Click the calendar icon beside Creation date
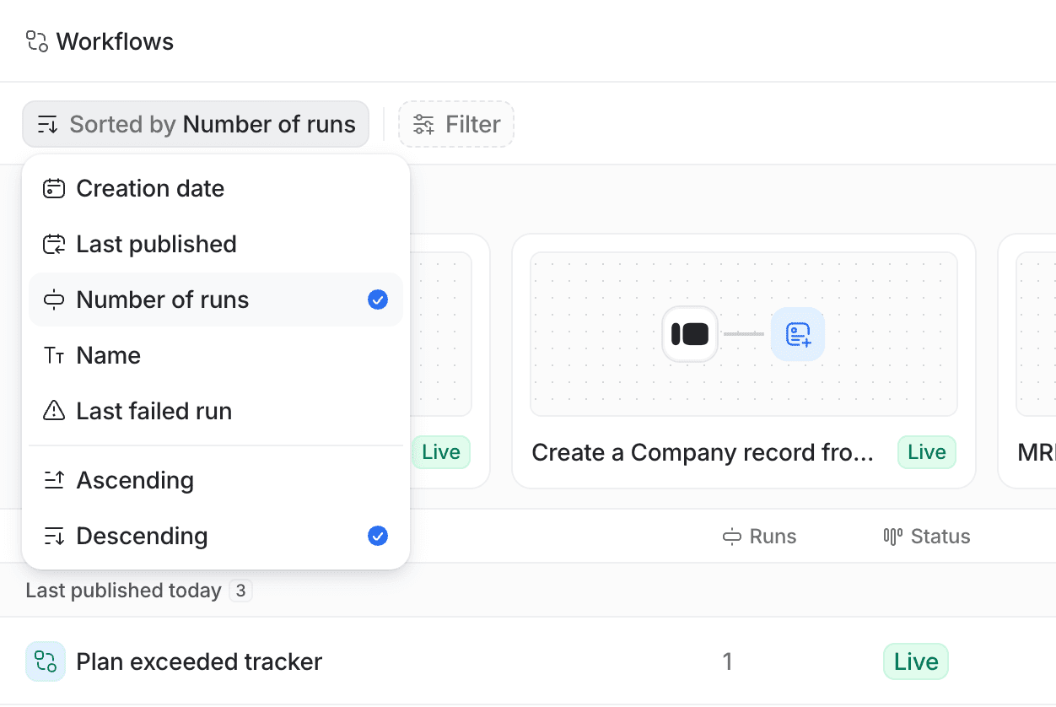The width and height of the screenshot is (1056, 707). (x=53, y=188)
